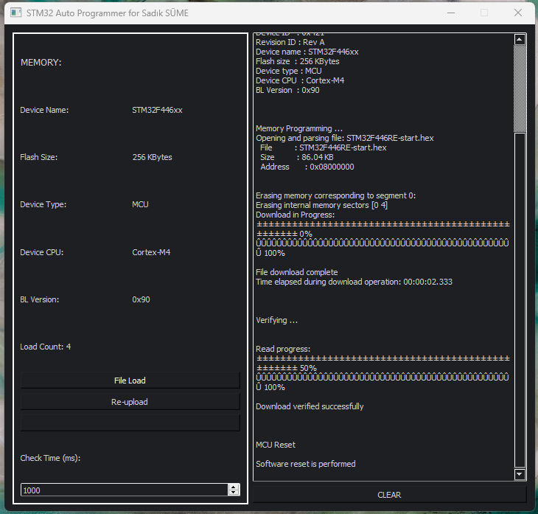Viewport: 538px width, 514px height.
Task: Click the Flash Size: label
Action: click(39, 157)
